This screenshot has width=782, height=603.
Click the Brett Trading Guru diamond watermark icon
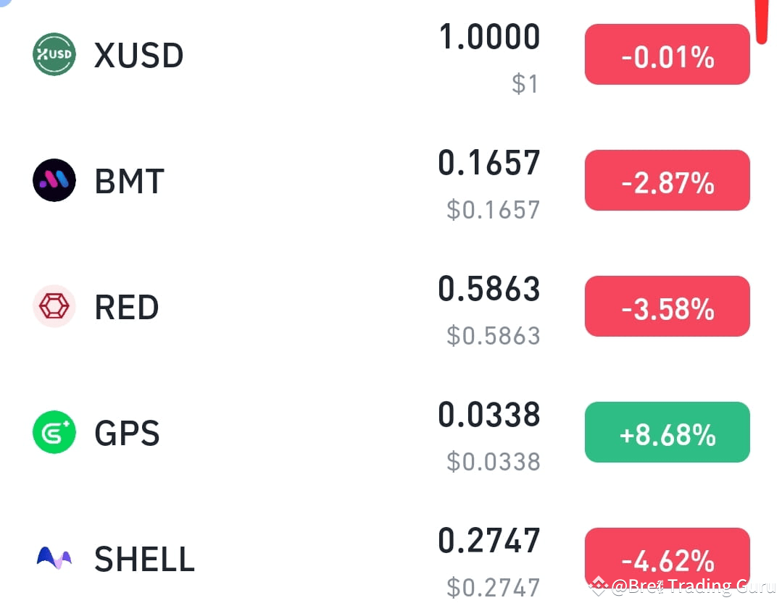[599, 583]
